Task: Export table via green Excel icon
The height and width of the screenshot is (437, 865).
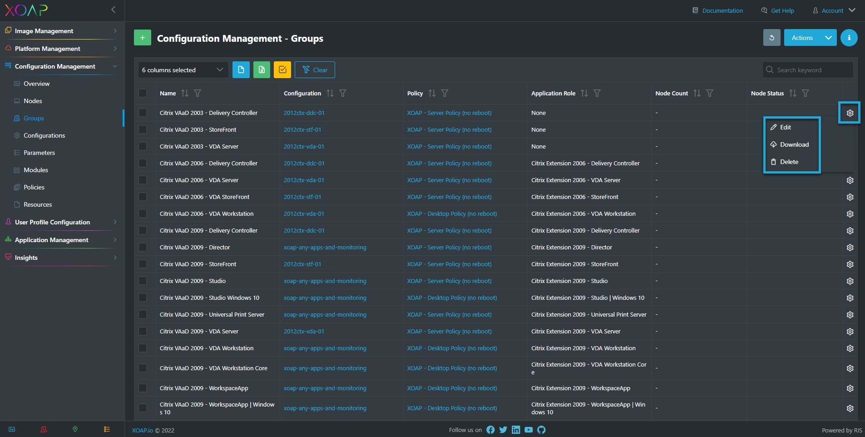Action: tap(262, 70)
